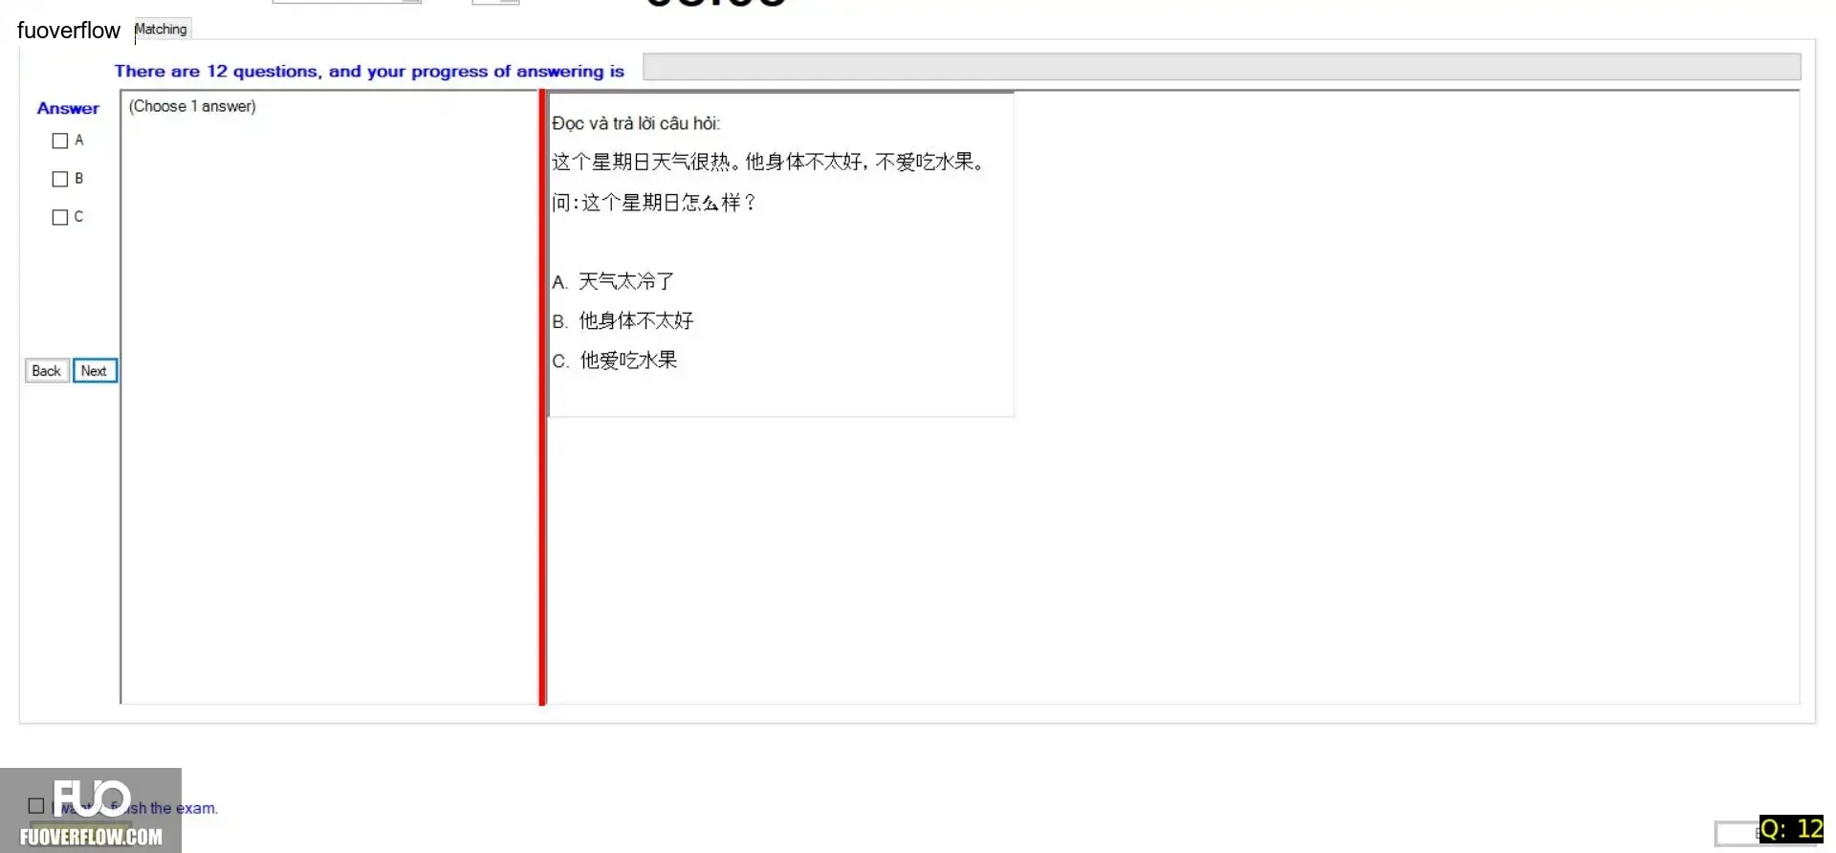Open the Matching tab

[162, 29]
